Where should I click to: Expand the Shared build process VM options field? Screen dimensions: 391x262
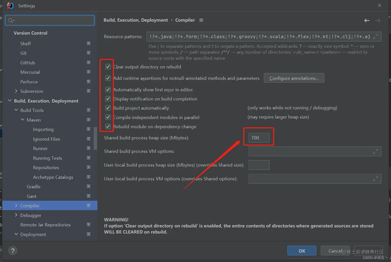pos(375,152)
